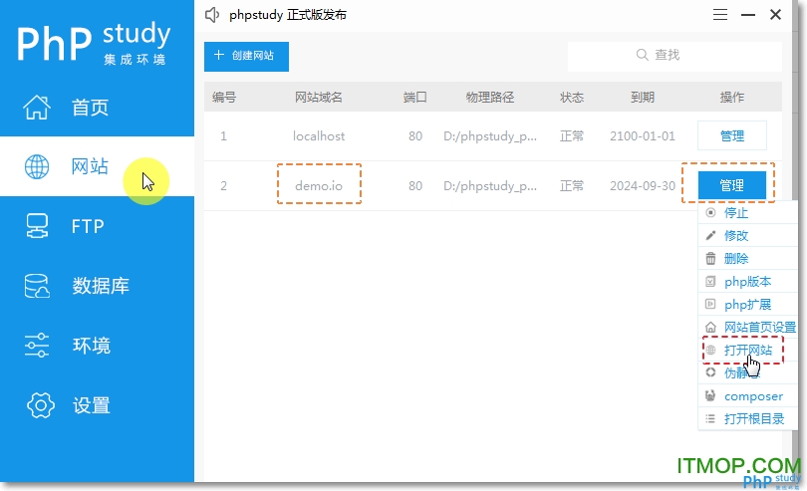Click the globe icon beside 网站
807x491 pixels.
(x=37, y=166)
